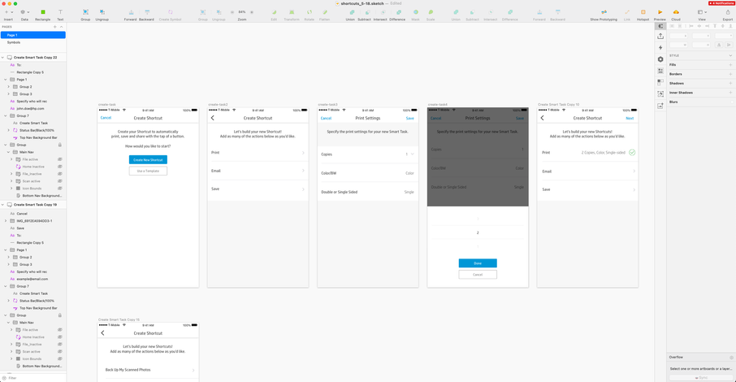Add a fill with Fills plus
Screen dimensions: 736x382
(730, 65)
